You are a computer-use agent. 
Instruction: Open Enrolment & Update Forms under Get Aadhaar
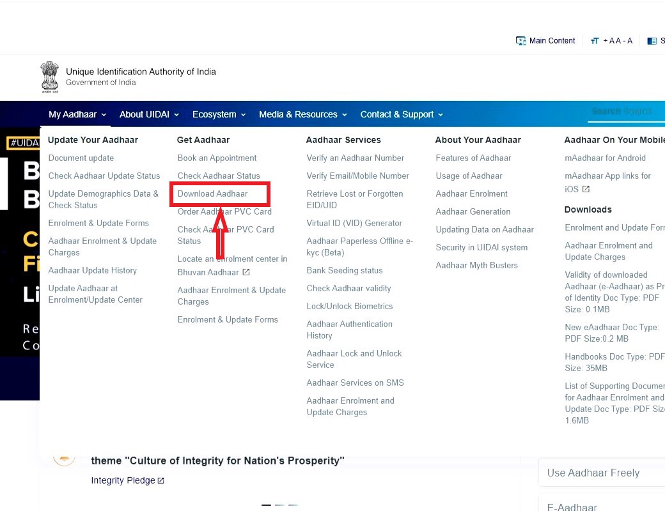point(228,319)
